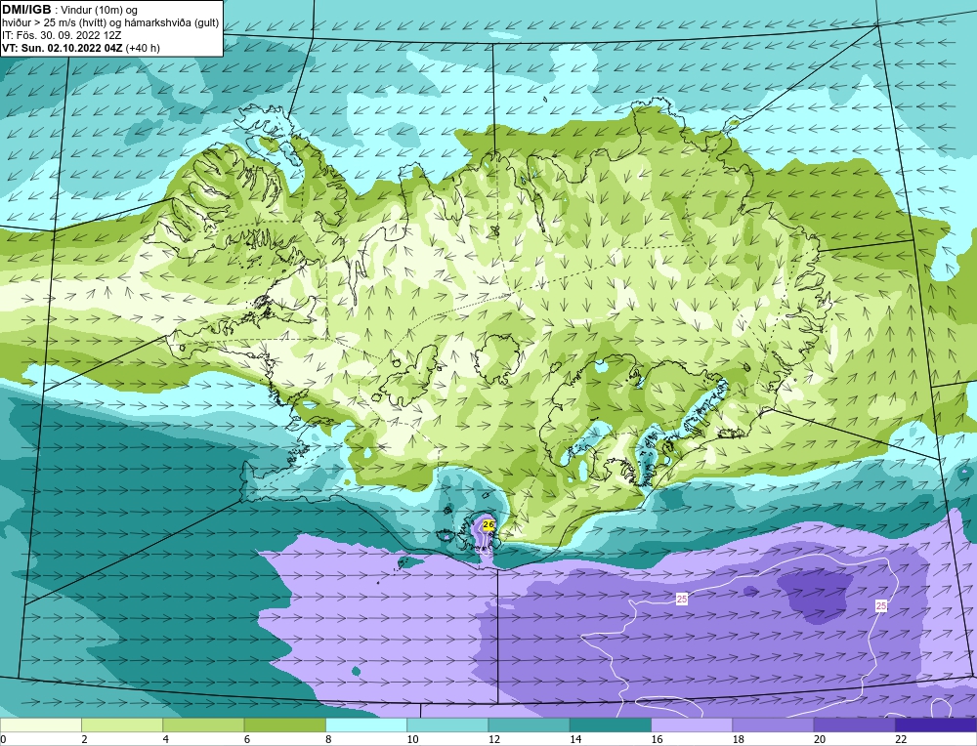977x746 pixels.
Task: Click the "2" legend scale number
Action: click(x=83, y=740)
